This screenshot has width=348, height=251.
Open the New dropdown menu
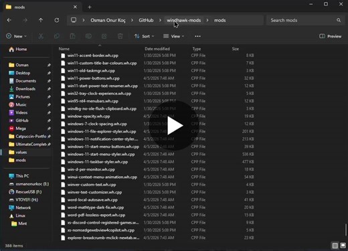coord(17,36)
